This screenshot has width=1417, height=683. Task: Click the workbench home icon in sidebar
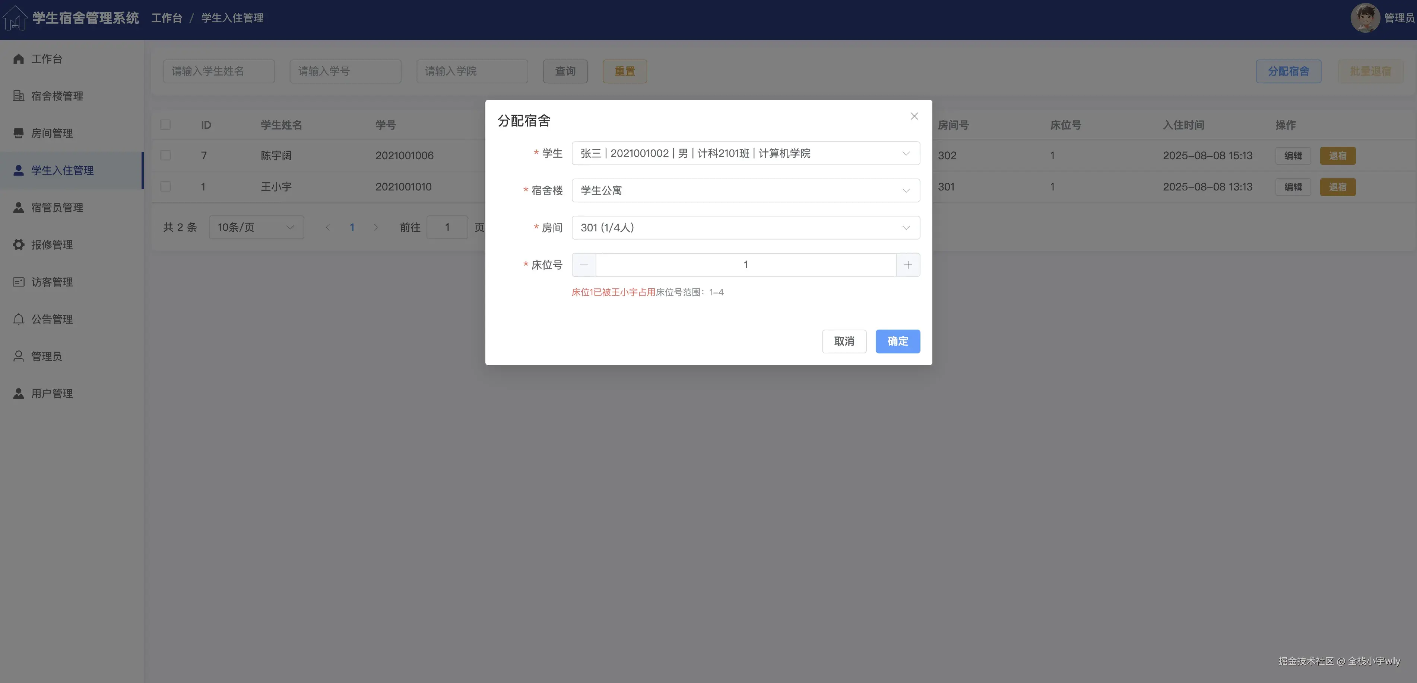[19, 59]
